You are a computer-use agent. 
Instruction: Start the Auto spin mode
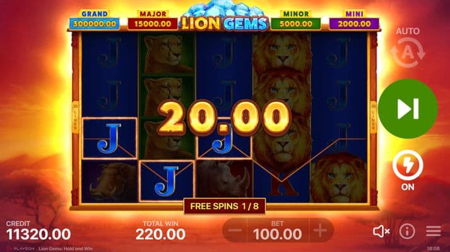[x=408, y=48]
